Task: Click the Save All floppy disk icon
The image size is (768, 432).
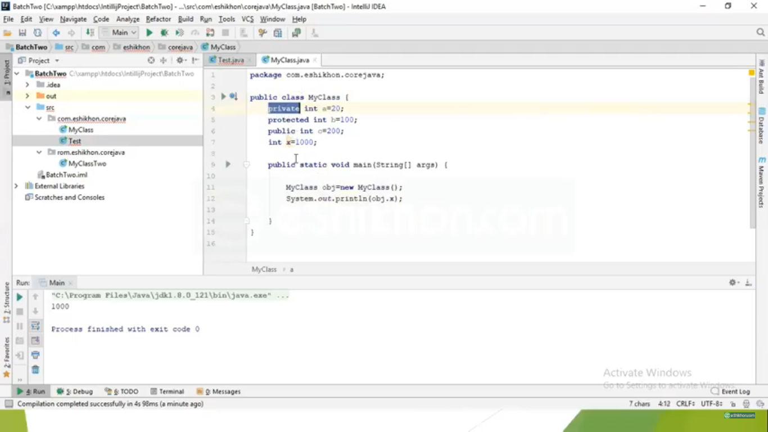Action: pyautogui.click(x=22, y=33)
